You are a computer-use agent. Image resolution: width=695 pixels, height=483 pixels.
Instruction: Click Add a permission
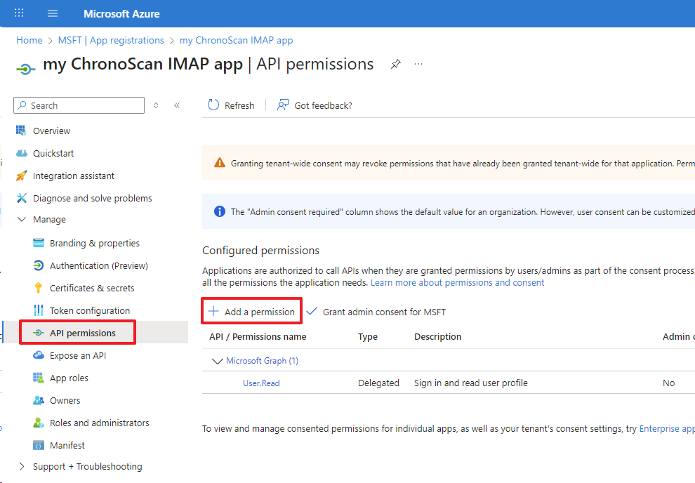pyautogui.click(x=252, y=312)
